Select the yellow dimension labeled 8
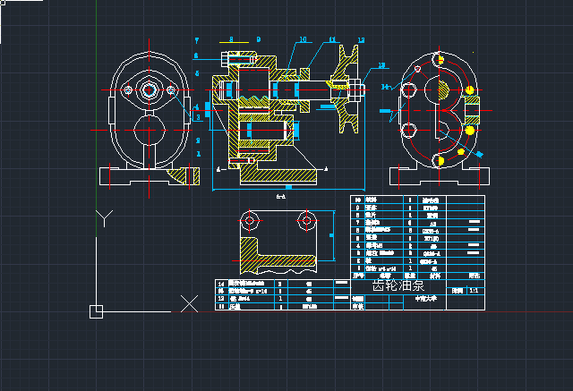Image resolution: width=573 pixels, height=391 pixels. [x=231, y=39]
